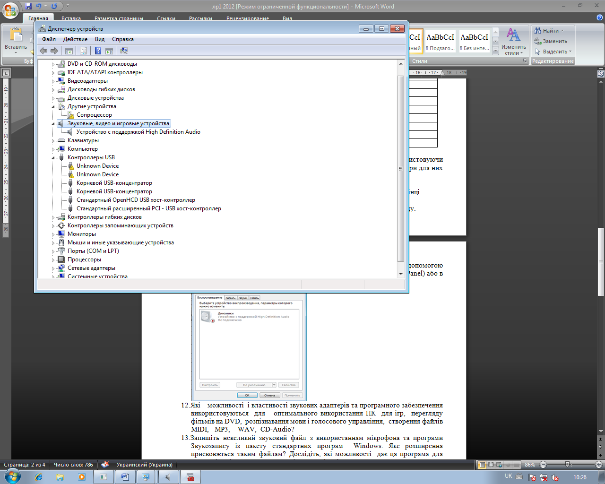Expand the Styles gallery more arrow
Image resolution: width=605 pixels, height=484 pixels.
[x=495, y=50]
